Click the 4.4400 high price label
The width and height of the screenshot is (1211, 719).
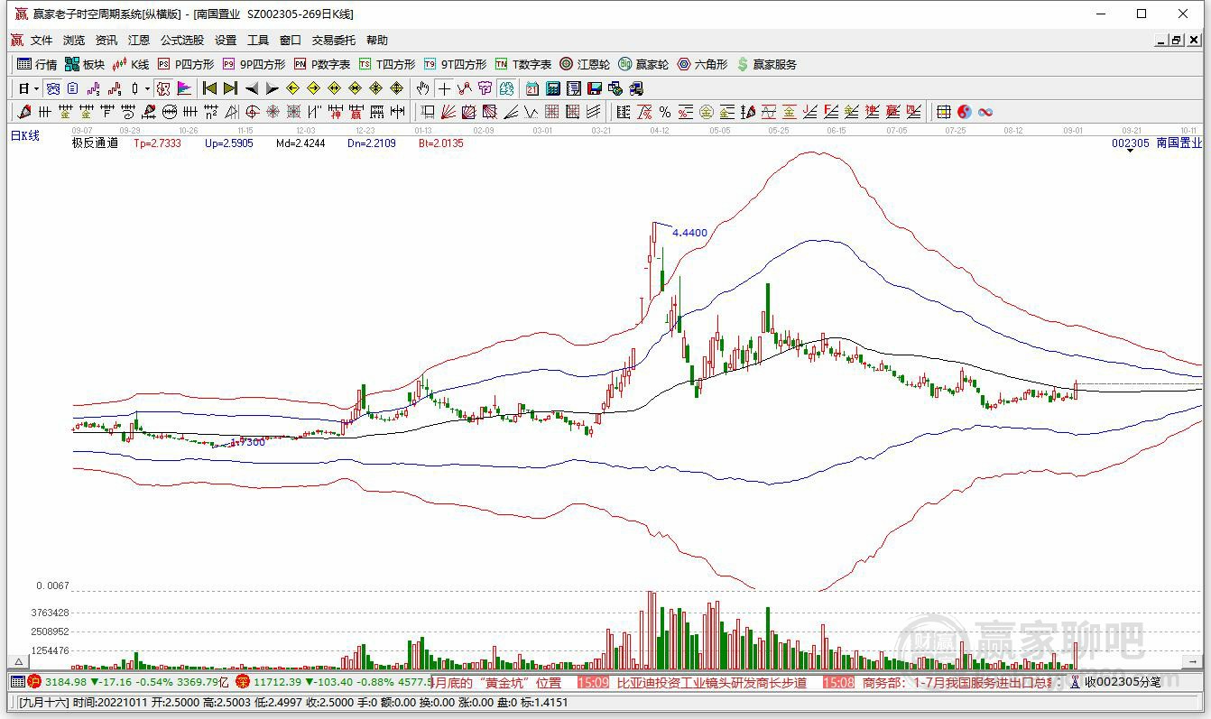point(689,233)
